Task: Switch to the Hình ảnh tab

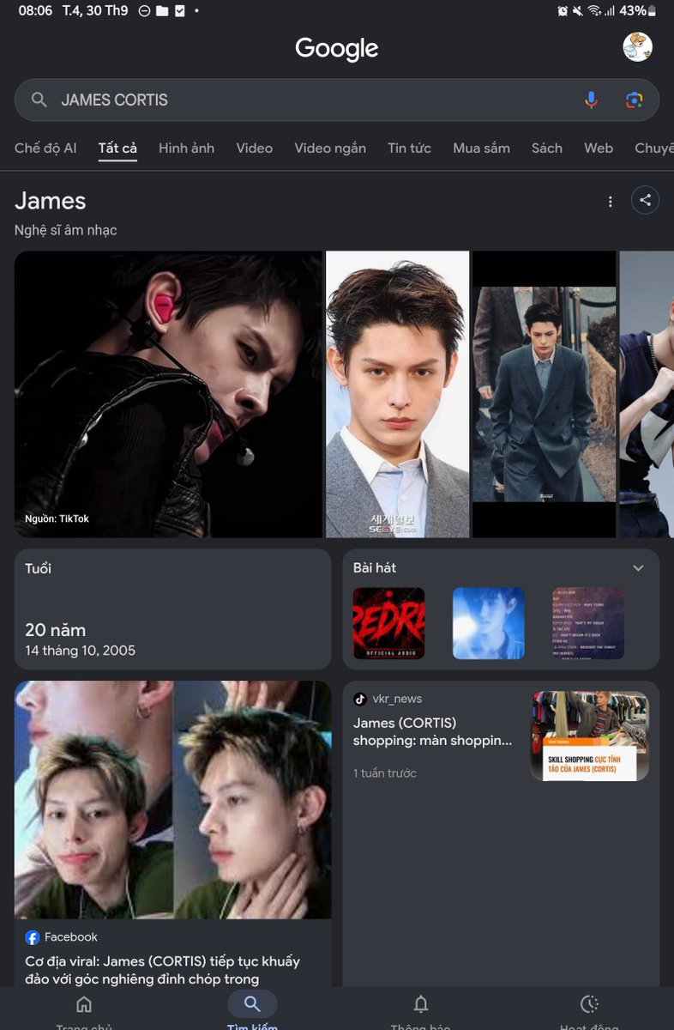Action: point(186,148)
